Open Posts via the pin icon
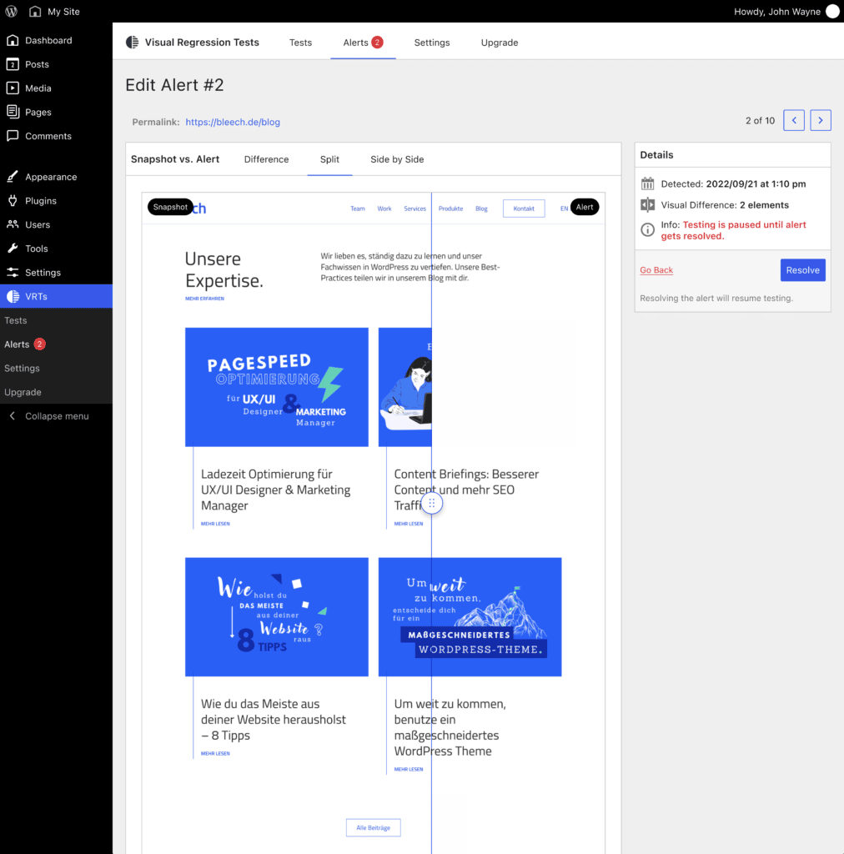Viewport: 844px width, 854px height. point(13,64)
